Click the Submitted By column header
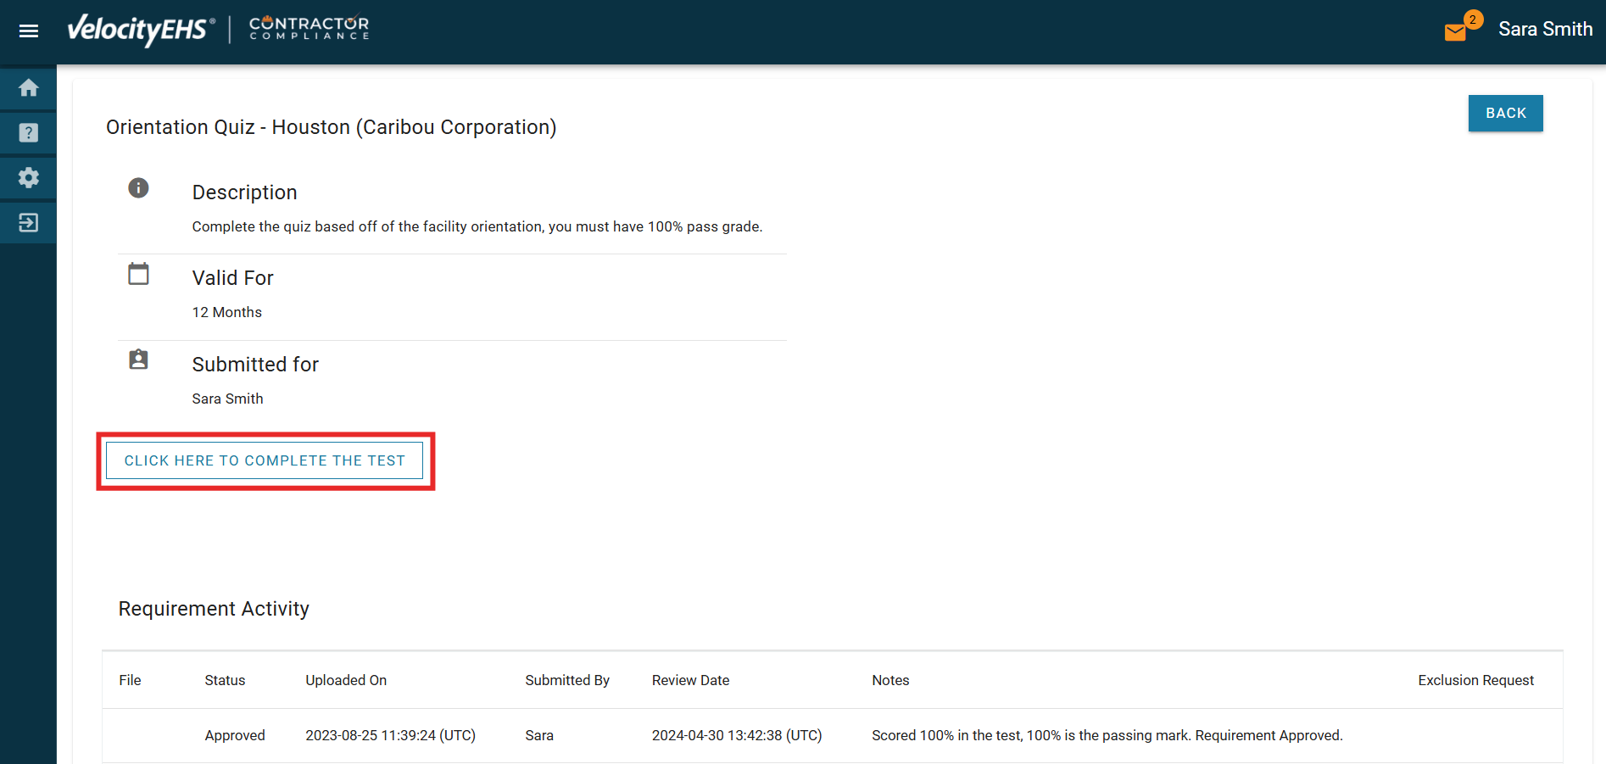Image resolution: width=1606 pixels, height=764 pixels. [567, 680]
